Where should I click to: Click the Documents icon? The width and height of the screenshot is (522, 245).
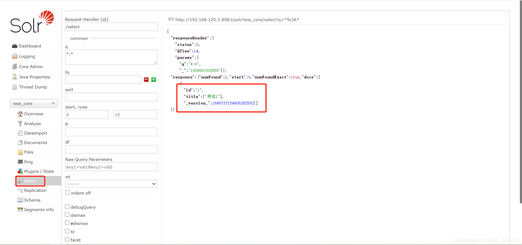(20, 142)
